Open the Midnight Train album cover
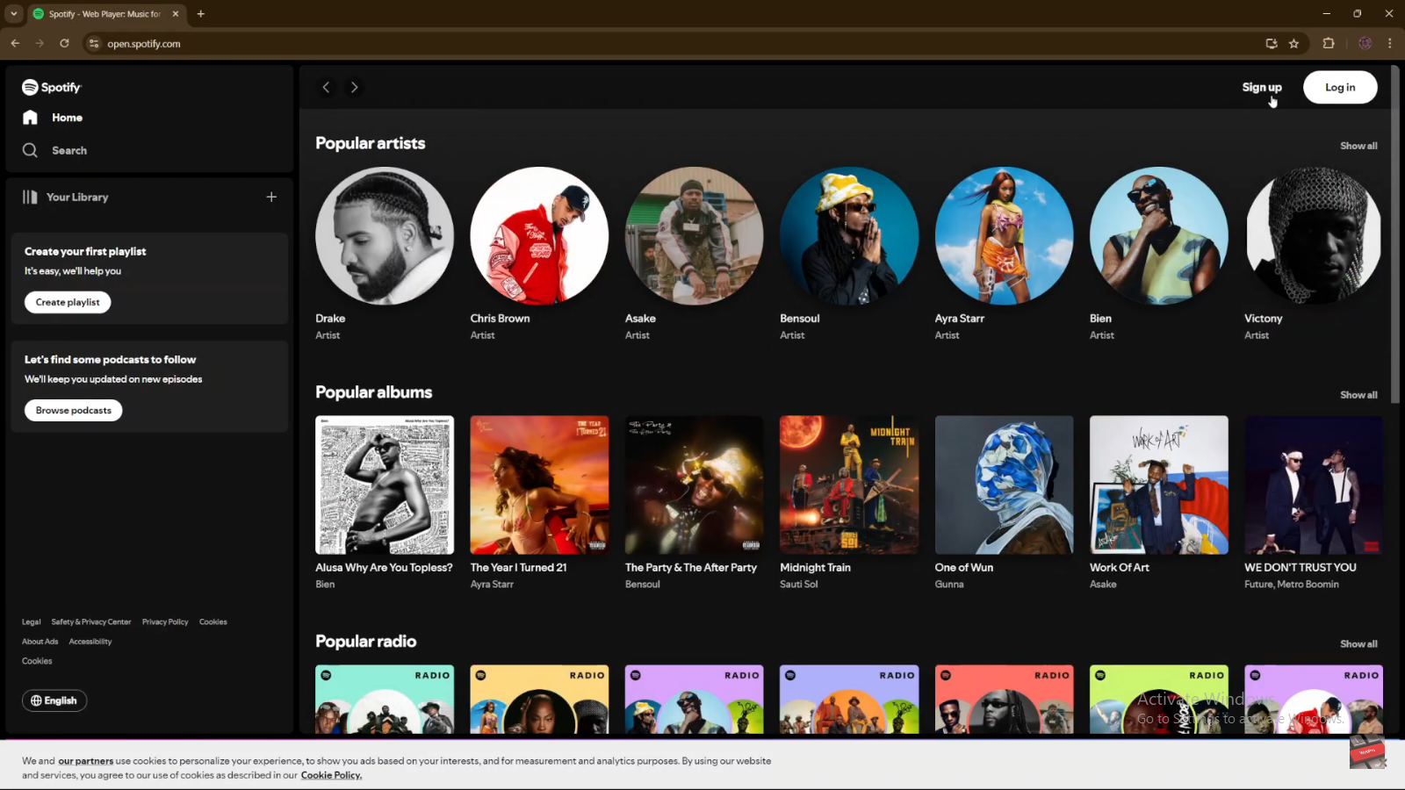1405x790 pixels. point(849,485)
